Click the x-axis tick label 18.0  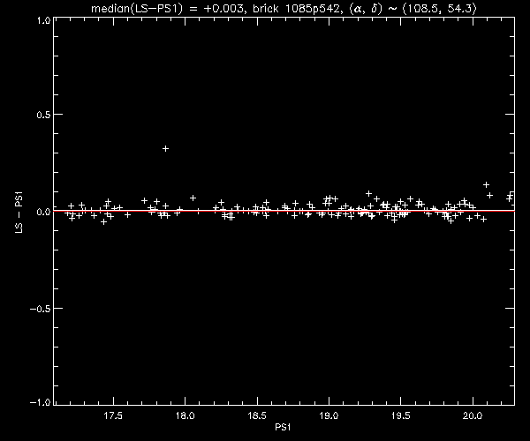point(185,415)
